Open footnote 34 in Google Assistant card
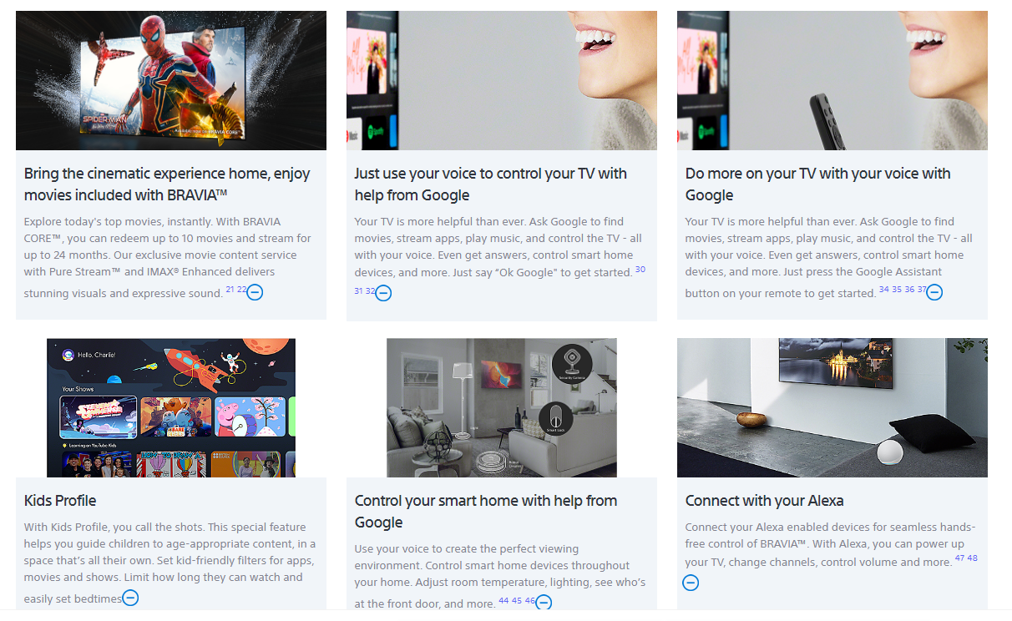1012x621 pixels. (883, 290)
